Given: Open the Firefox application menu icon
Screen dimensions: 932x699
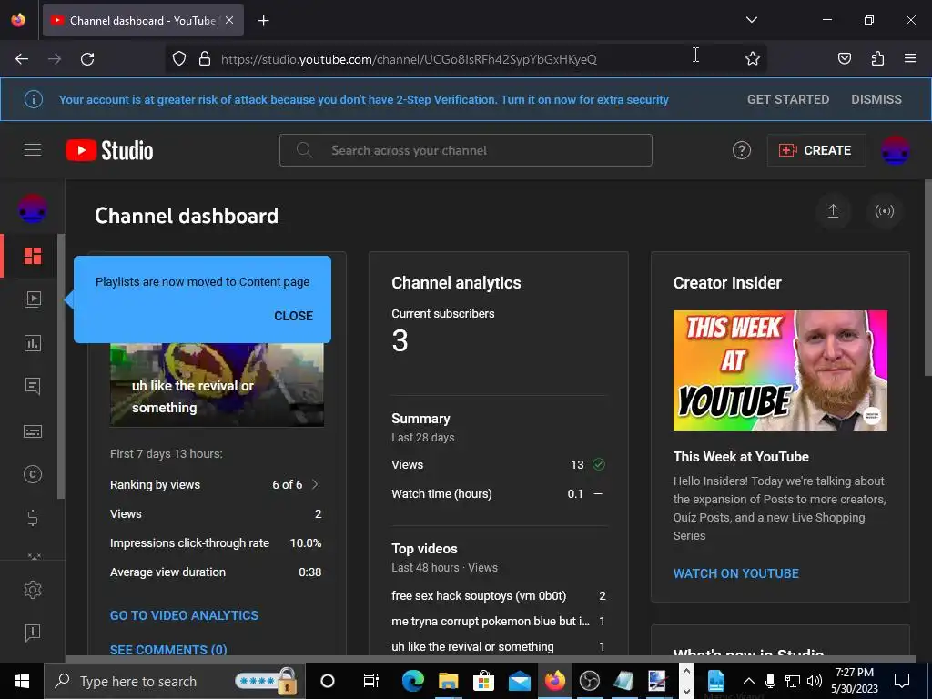Looking at the screenshot, I should point(910,58).
